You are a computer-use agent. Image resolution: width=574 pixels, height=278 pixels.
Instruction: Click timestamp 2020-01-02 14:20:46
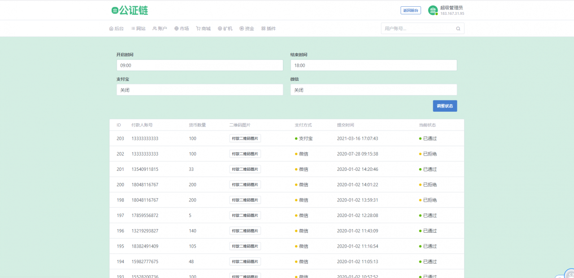357,169
